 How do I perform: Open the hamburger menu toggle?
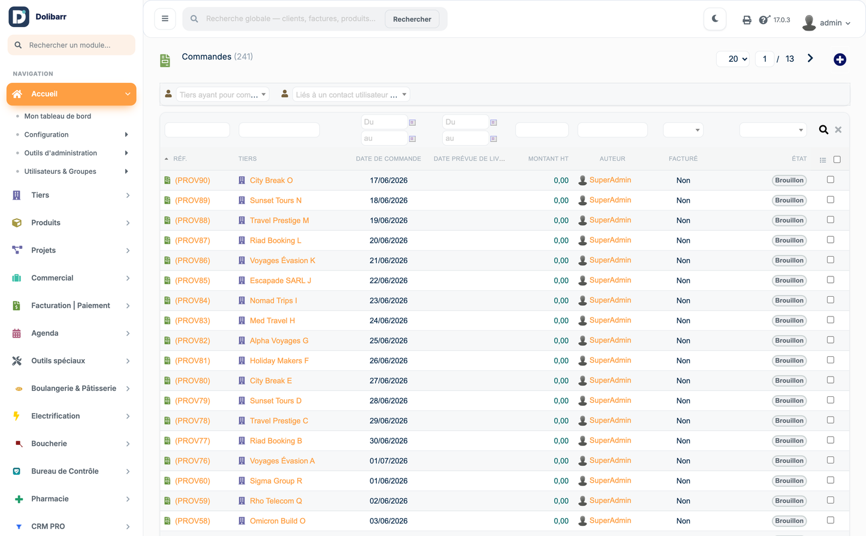[x=165, y=19]
